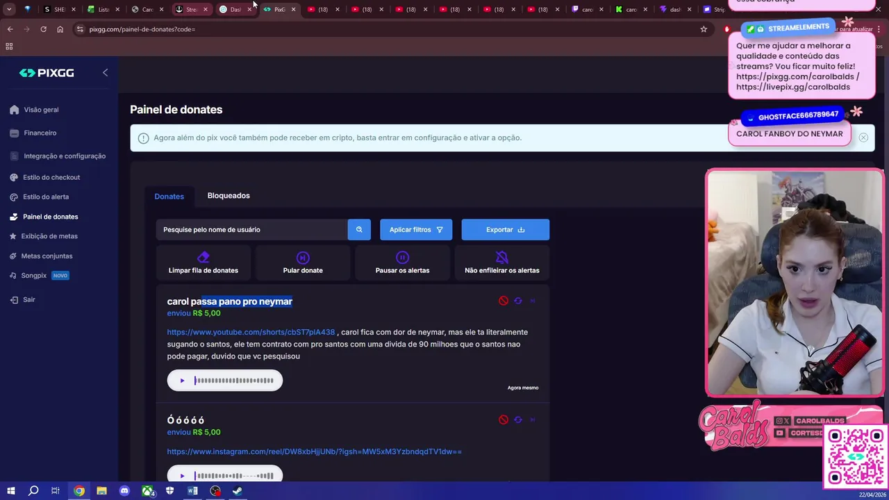Open File Explorer from the taskbar
889x500 pixels.
[101, 491]
